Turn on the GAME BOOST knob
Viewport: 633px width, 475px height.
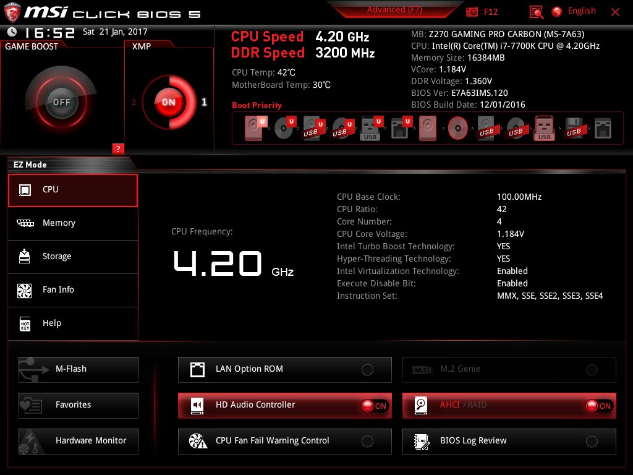coord(61,102)
